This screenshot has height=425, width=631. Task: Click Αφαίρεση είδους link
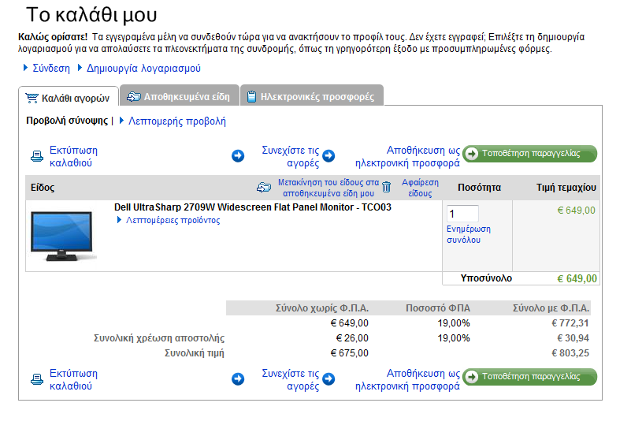coord(420,188)
